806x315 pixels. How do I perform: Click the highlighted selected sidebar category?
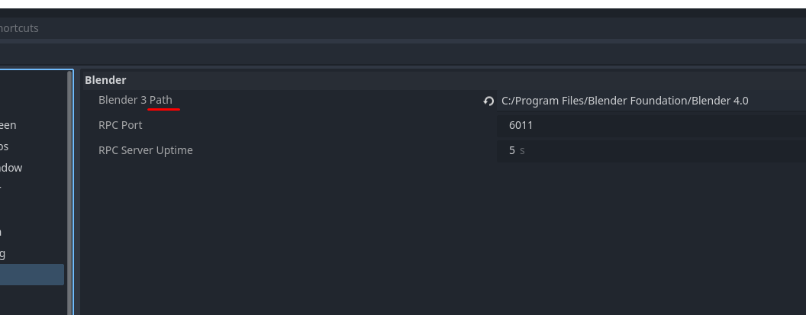pyautogui.click(x=32, y=275)
